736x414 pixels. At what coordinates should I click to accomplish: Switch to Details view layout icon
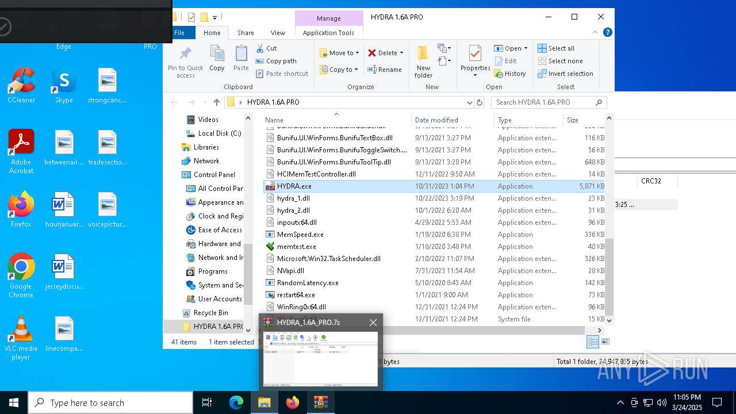point(593,342)
